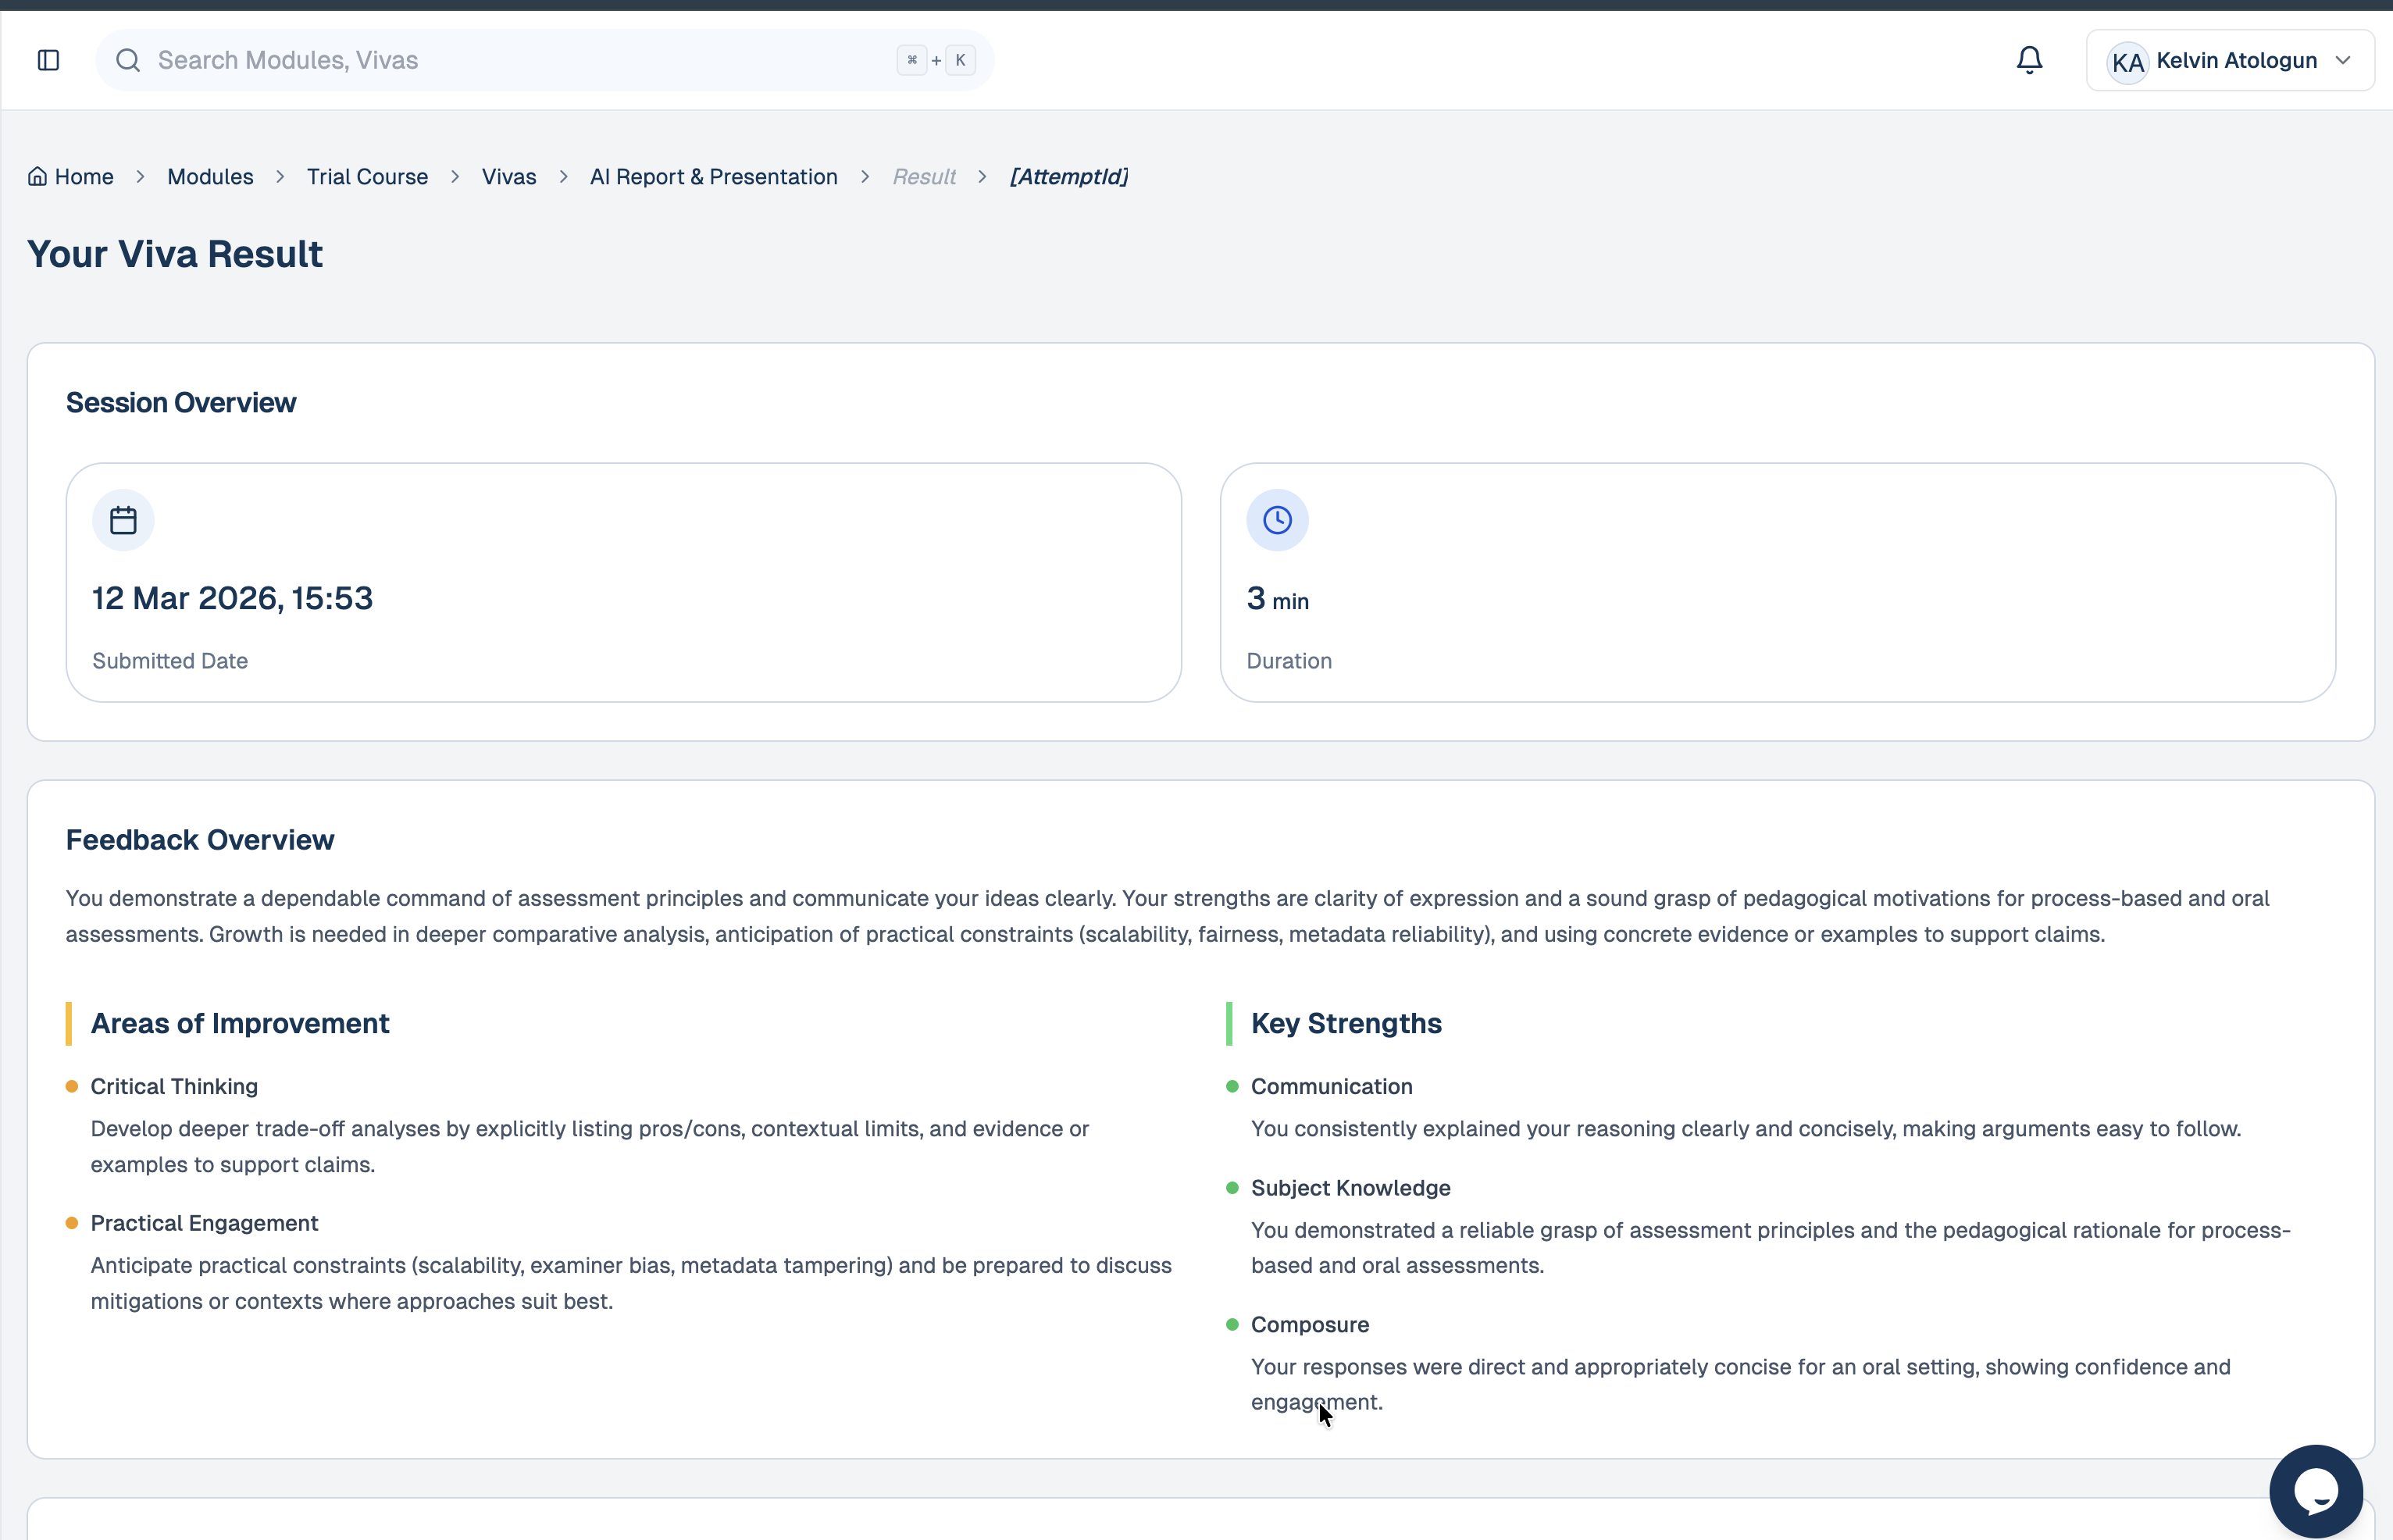Click the Home breadcrumb house icon

[37, 176]
